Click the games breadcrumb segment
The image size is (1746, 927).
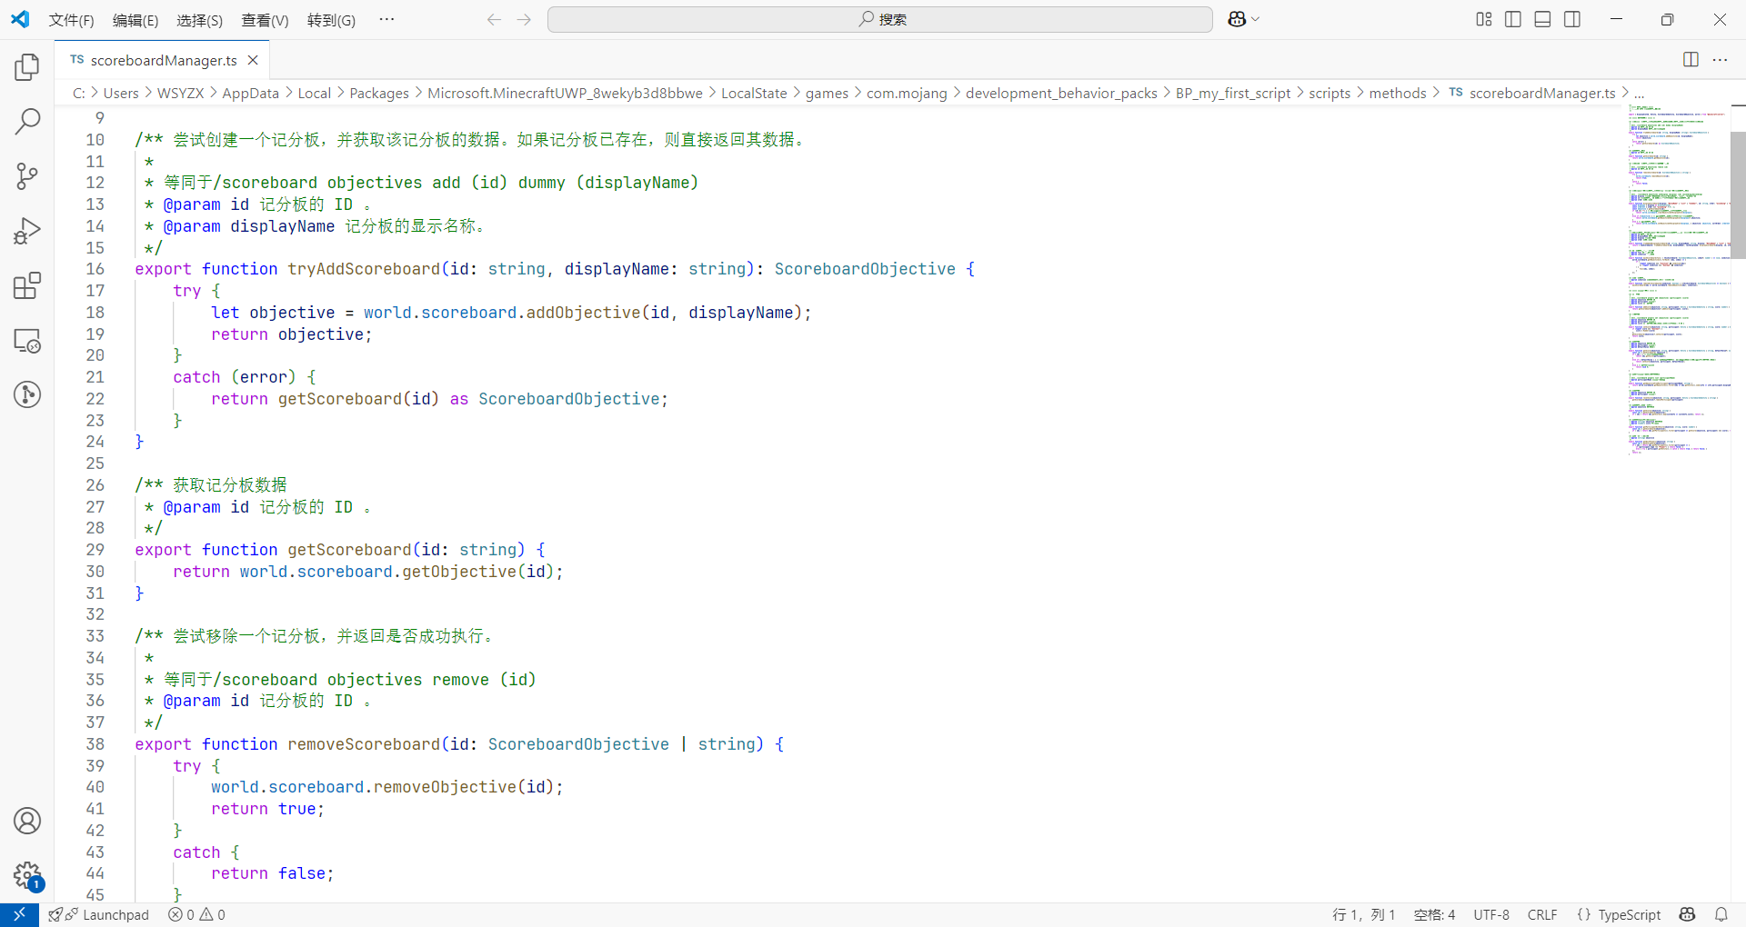tap(827, 93)
